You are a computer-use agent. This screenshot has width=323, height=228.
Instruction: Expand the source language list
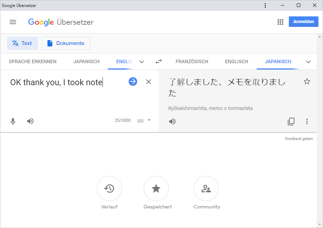point(142,62)
